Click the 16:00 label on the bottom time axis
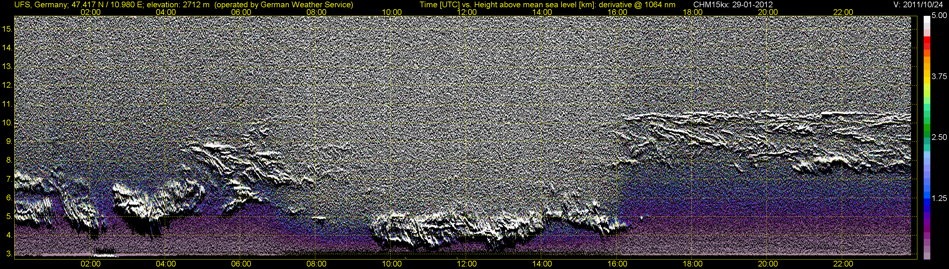This screenshot has height=269, width=949. point(617,264)
